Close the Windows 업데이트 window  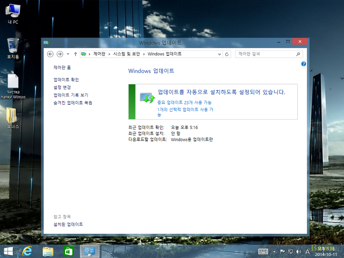[300, 41]
